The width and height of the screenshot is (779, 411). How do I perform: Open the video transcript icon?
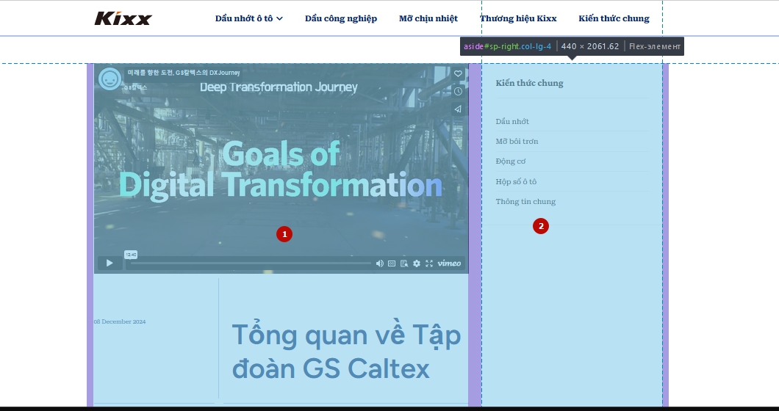coord(404,263)
